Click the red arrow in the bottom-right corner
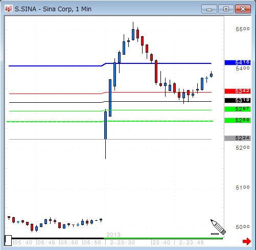 coord(247,241)
